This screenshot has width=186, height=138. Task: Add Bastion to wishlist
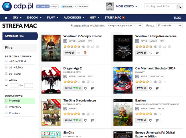pos(151,120)
